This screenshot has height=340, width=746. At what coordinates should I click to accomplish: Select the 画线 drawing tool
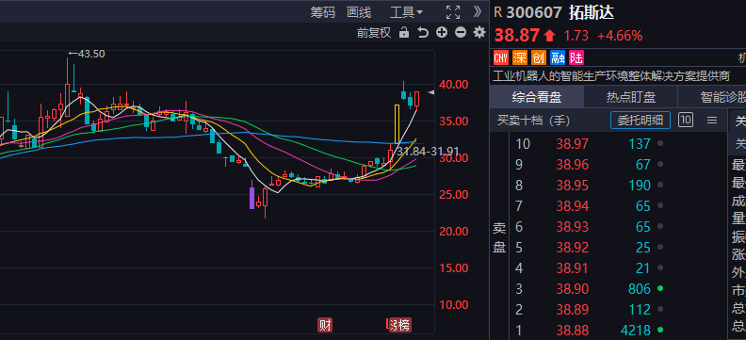(x=359, y=12)
